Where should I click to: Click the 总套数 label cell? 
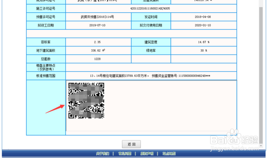[46, 59]
